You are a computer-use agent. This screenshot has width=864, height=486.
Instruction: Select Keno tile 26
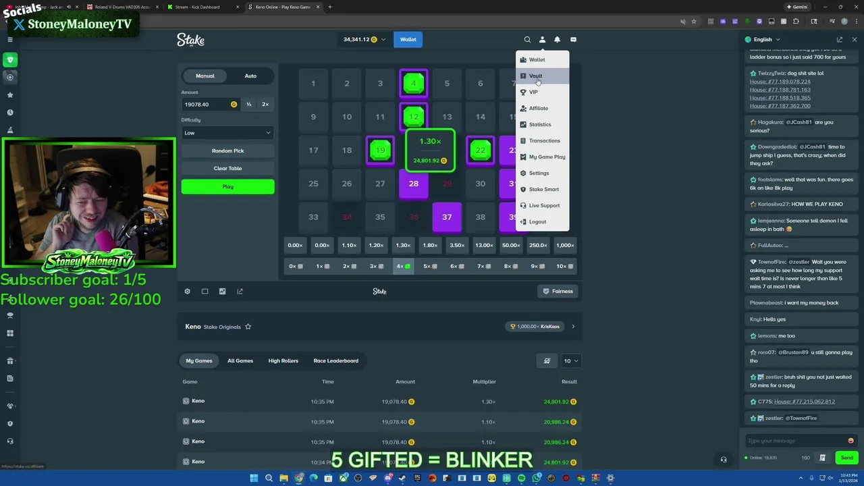(346, 184)
